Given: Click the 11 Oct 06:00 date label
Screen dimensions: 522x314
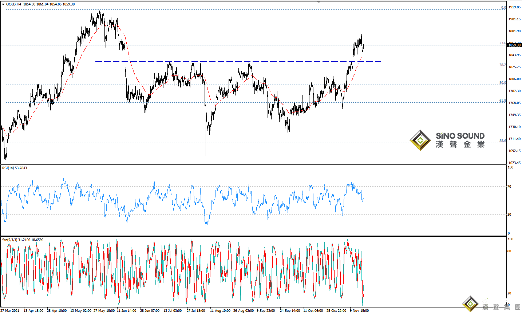Looking at the screenshot, I should point(313,311).
